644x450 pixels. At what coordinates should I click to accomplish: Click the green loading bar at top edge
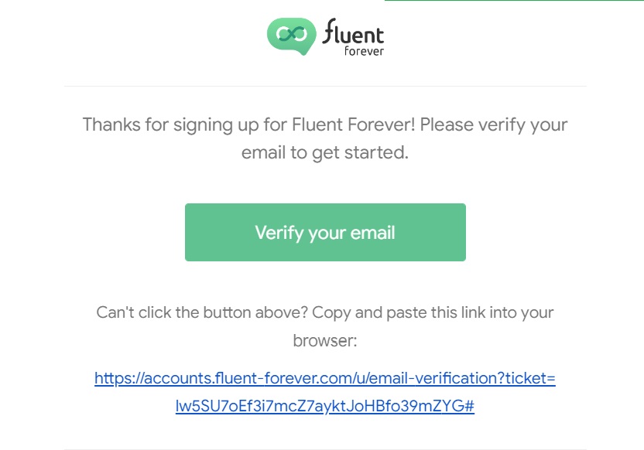pos(514,1)
